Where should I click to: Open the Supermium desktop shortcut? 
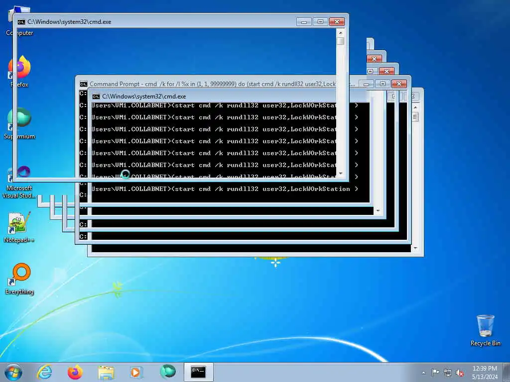coord(19,123)
